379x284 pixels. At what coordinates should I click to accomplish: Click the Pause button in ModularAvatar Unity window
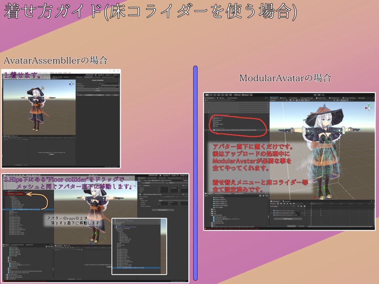tap(319, 95)
